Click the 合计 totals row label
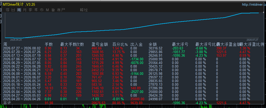266x108 pixels. pos(7,103)
